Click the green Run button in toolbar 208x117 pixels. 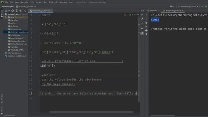[x=202, y=6]
